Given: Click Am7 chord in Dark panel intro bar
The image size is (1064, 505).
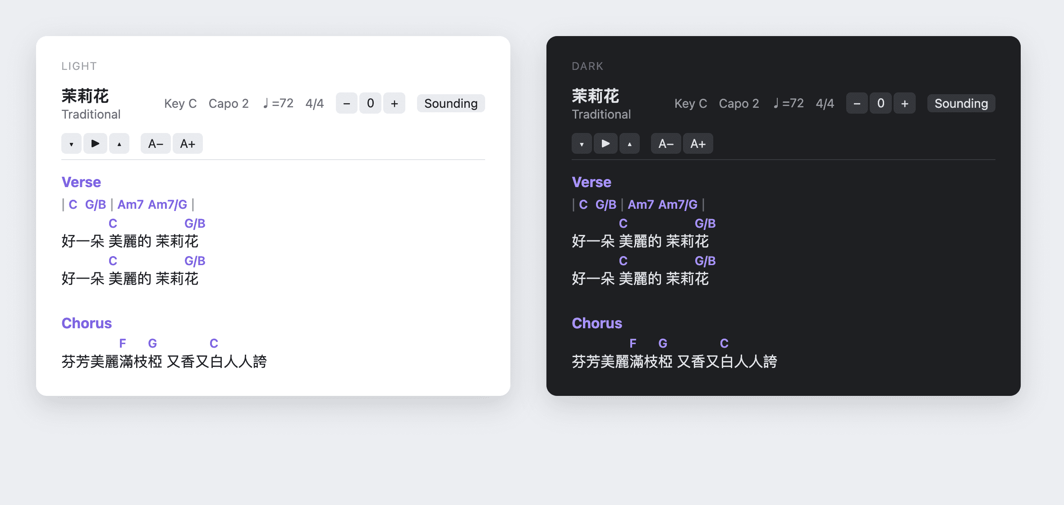Looking at the screenshot, I should [x=641, y=205].
